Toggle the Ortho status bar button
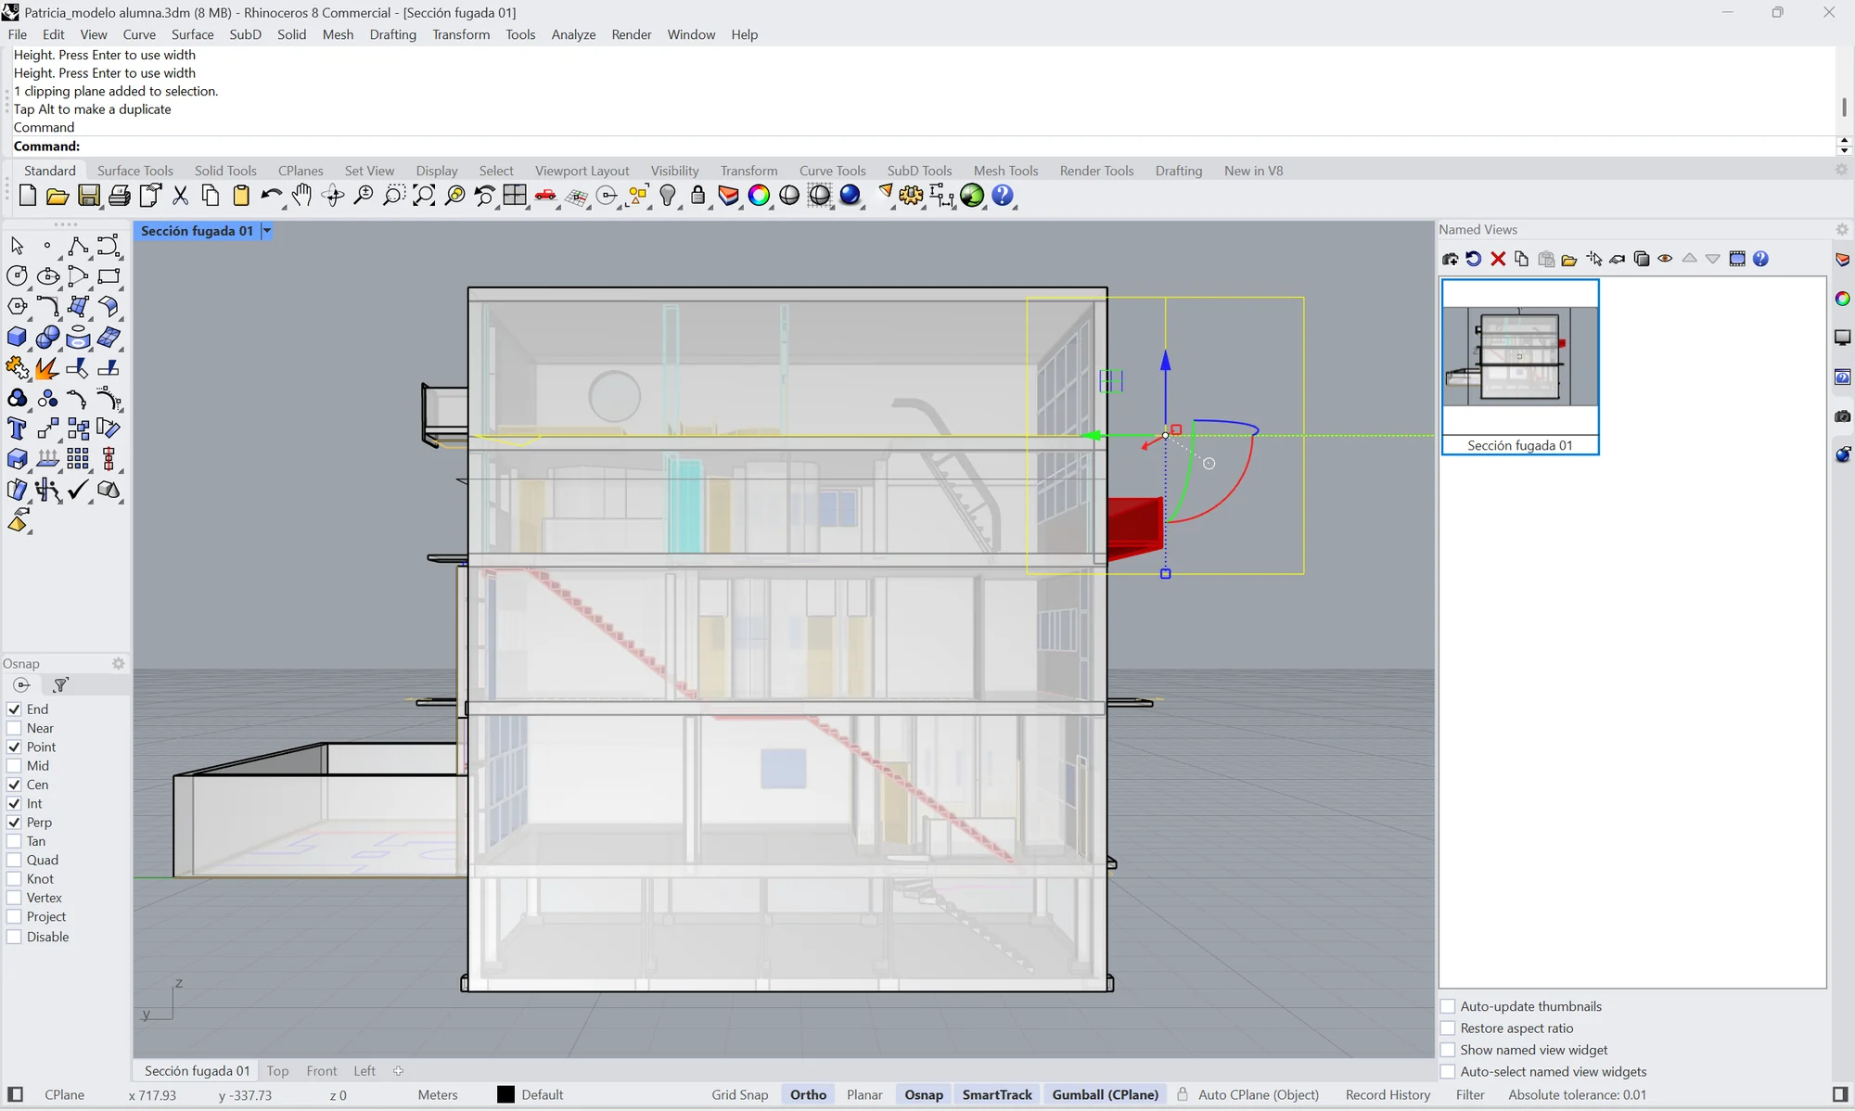The height and width of the screenshot is (1111, 1855). pyautogui.click(x=808, y=1094)
